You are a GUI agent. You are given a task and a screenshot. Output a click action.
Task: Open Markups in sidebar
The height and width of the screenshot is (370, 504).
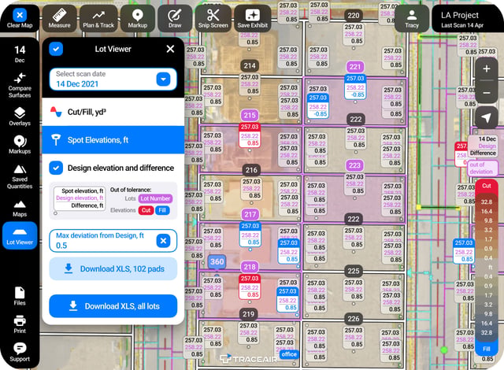coord(20,145)
